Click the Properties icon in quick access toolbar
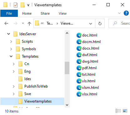130x115 pixels. click(x=16, y=5)
